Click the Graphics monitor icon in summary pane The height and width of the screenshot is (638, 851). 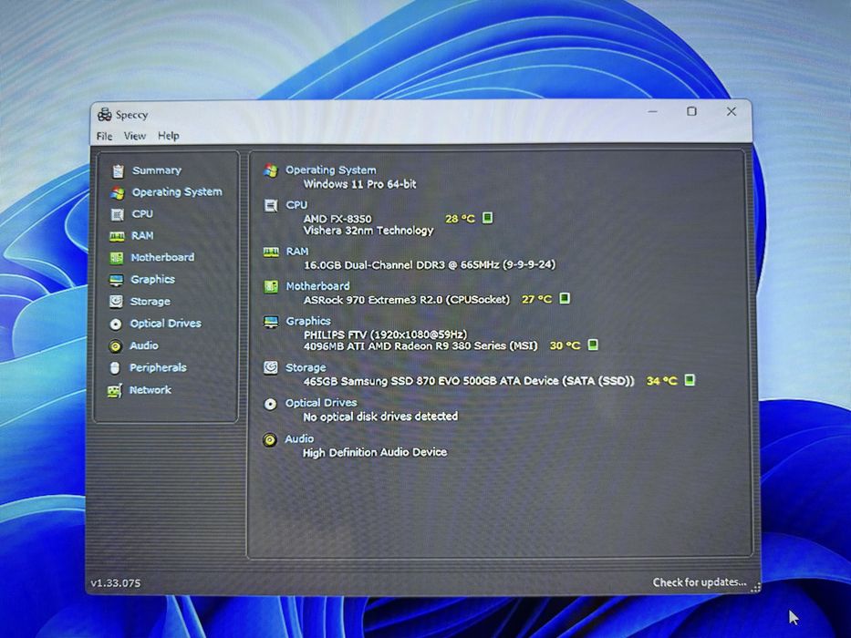[x=270, y=322]
